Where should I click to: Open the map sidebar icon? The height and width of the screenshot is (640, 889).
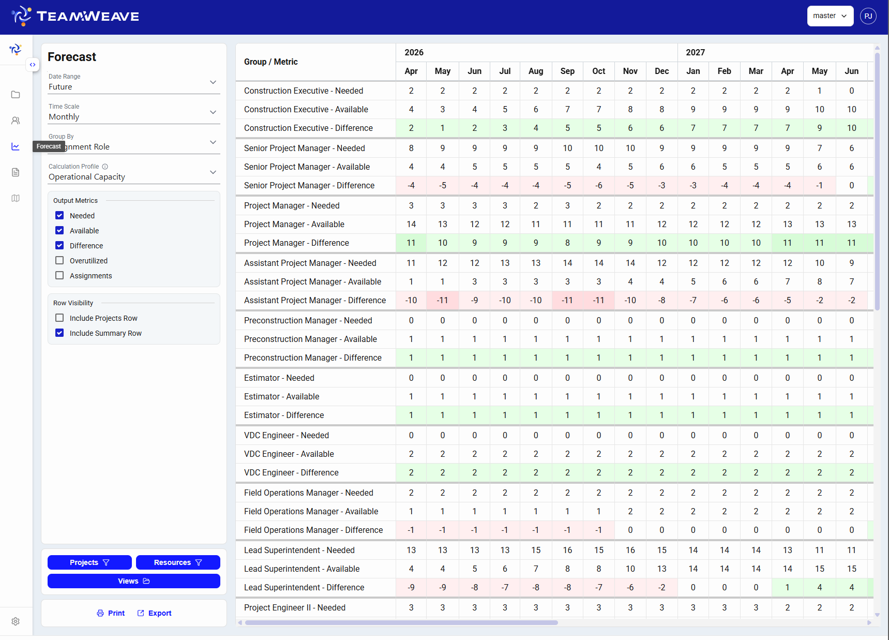point(16,198)
